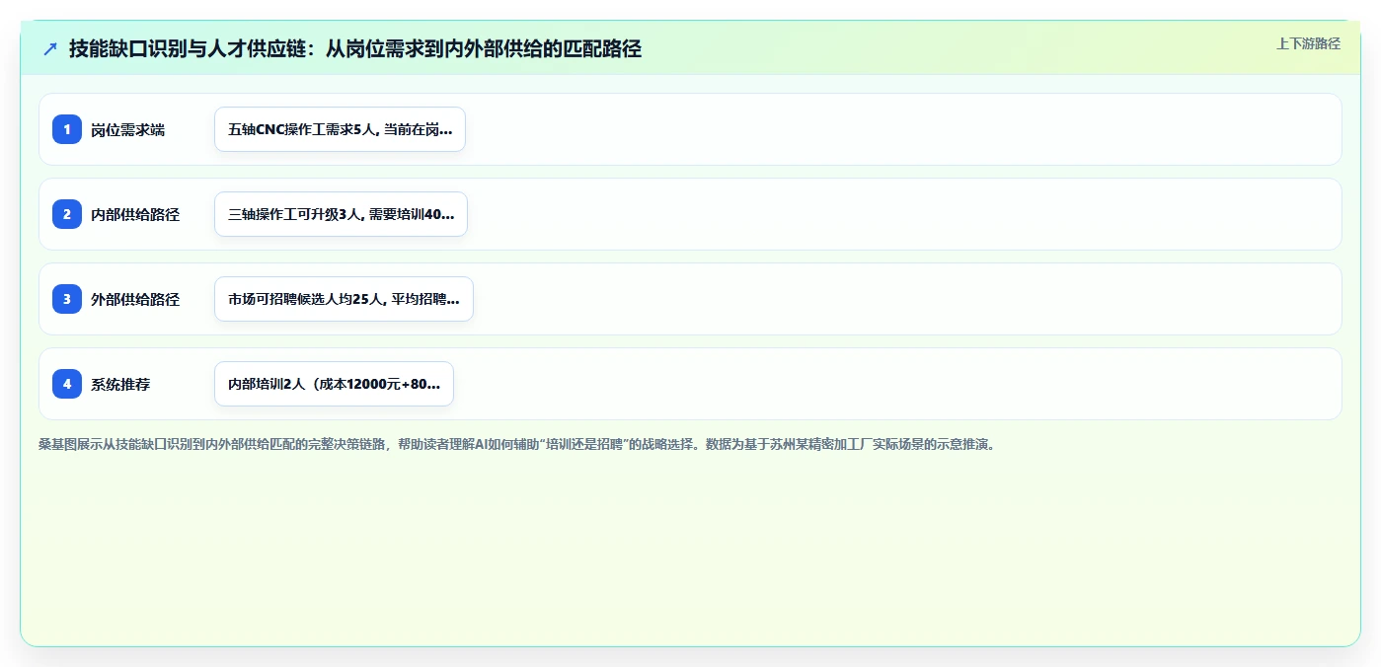Click step number badge 4
This screenshot has width=1381, height=667.
coord(67,384)
